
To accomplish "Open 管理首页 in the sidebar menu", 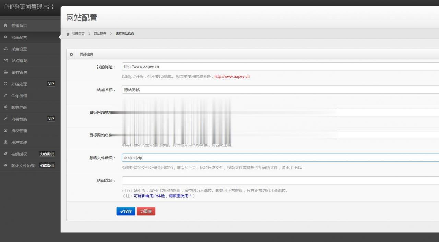I will coord(30,26).
